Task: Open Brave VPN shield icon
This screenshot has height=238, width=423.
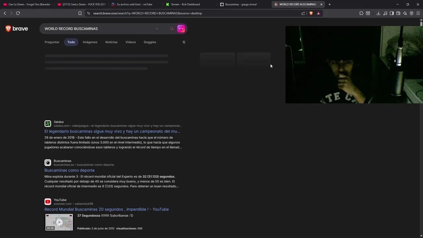Action: pyautogui.click(x=411, y=13)
